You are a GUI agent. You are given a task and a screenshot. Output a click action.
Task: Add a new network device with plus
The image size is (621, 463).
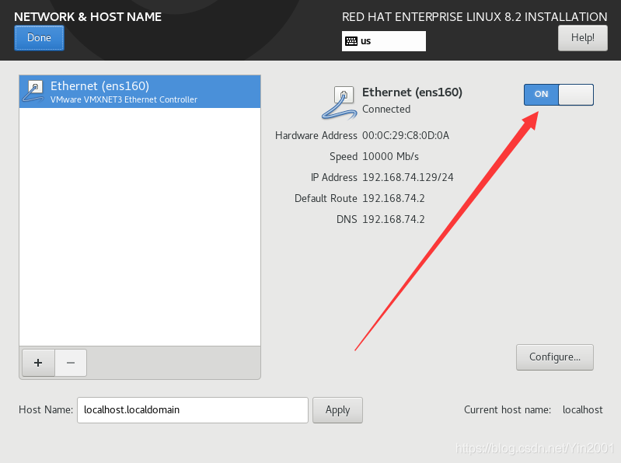click(38, 363)
